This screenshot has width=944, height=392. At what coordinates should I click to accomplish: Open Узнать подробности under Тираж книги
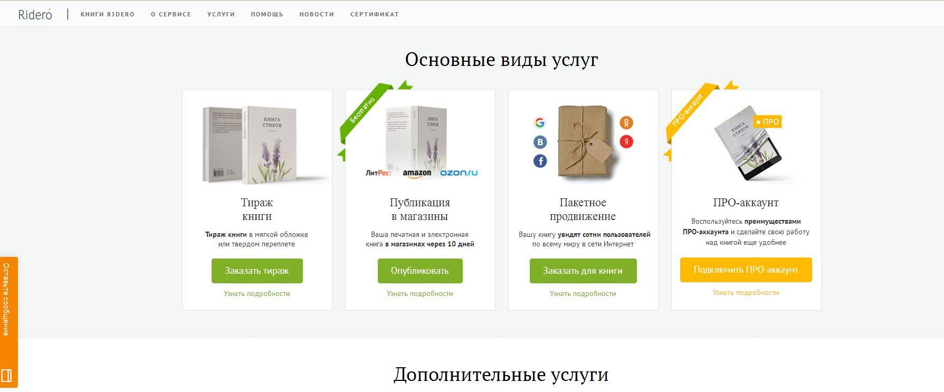coord(257,293)
